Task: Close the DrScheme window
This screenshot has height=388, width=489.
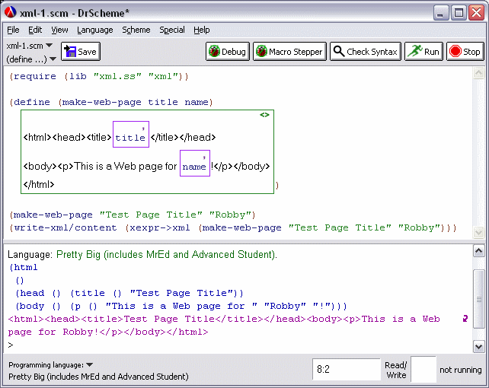Action: 477,13
